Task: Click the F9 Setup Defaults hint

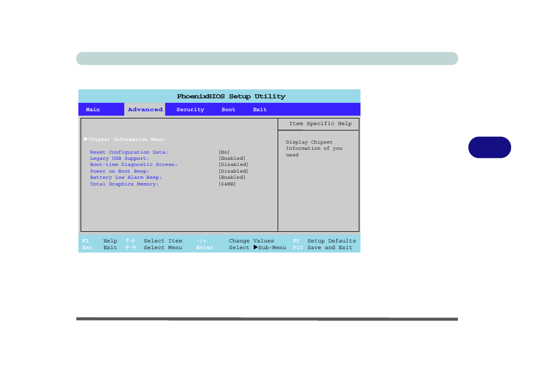Action: tap(324, 241)
